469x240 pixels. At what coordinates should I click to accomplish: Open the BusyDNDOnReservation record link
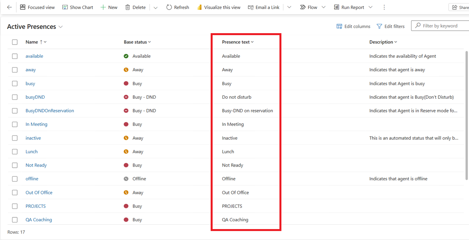(50, 111)
